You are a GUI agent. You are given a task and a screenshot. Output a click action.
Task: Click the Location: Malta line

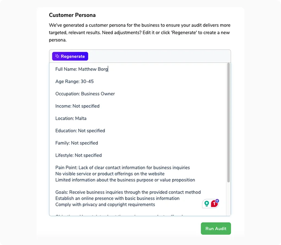(x=71, y=118)
